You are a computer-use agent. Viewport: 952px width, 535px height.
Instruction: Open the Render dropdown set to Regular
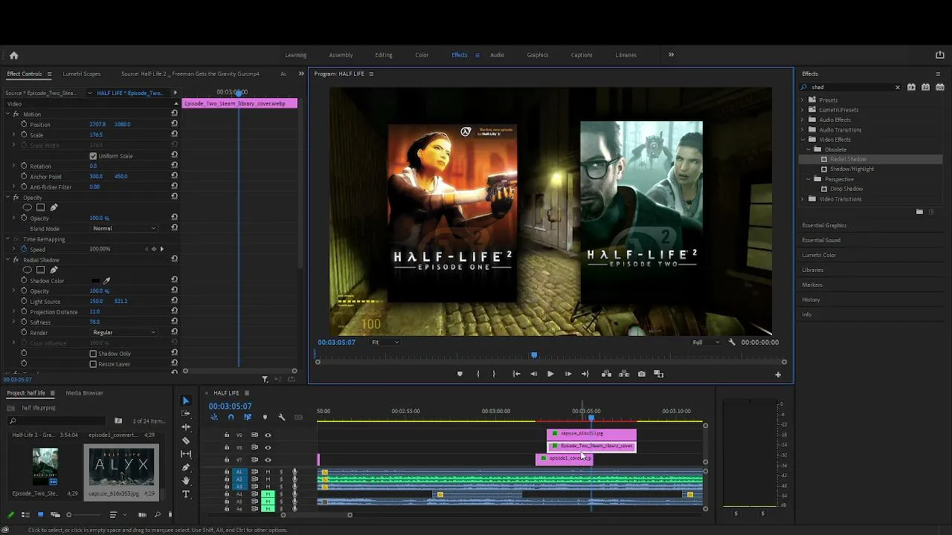pos(123,332)
